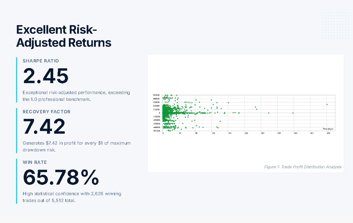Click the blue accent bar beside Win Rate
Image resolution: width=353 pixels, height=223 pixels.
point(17,181)
